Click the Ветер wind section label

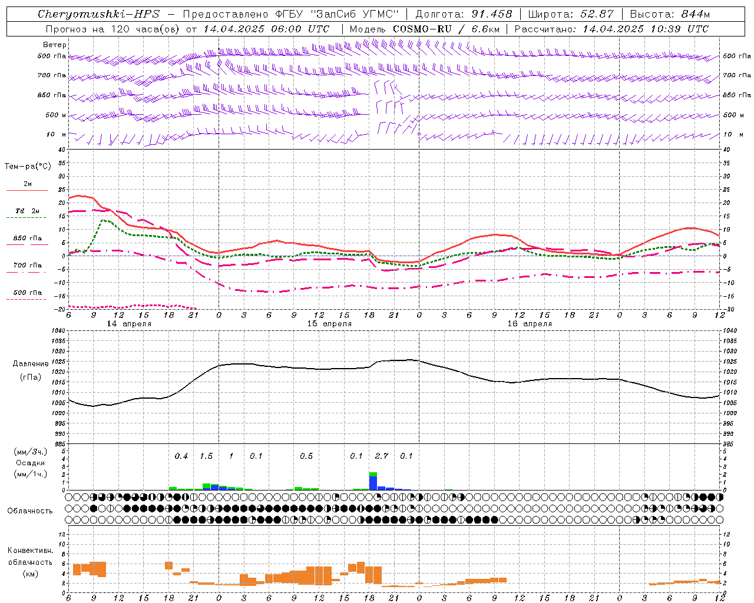[x=54, y=45]
